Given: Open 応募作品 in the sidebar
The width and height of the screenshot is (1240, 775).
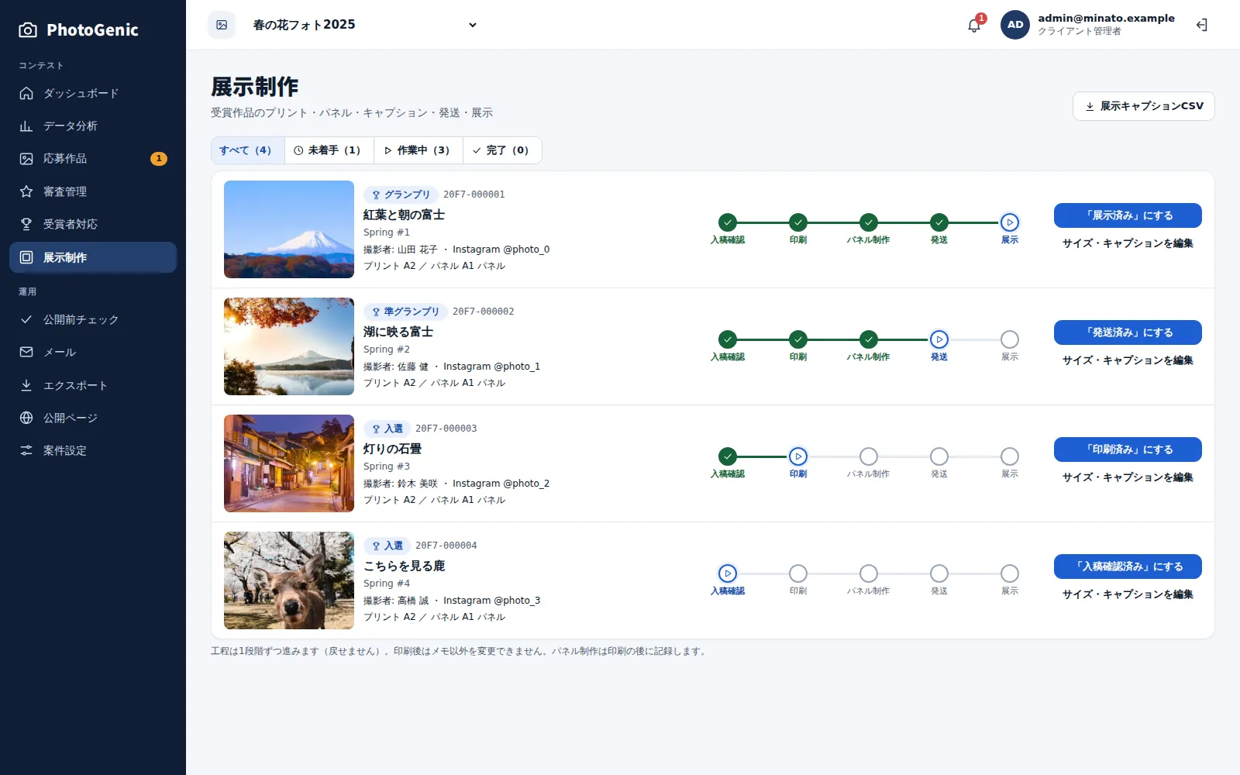Looking at the screenshot, I should (x=93, y=158).
